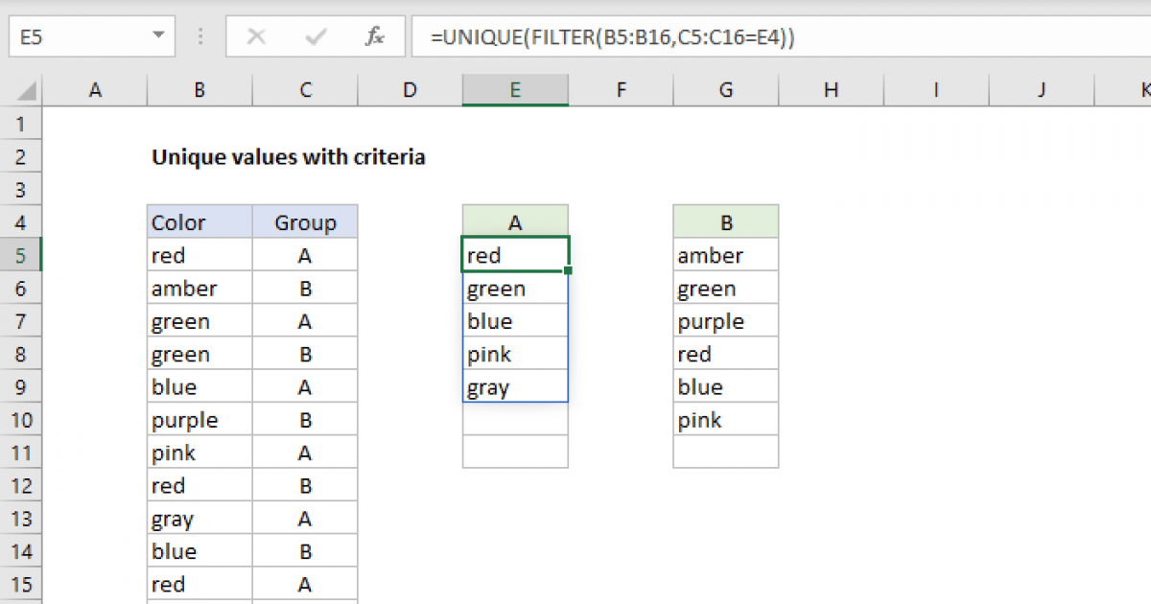Select the green criteria cell labeled A
This screenshot has width=1151, height=604.
[515, 222]
